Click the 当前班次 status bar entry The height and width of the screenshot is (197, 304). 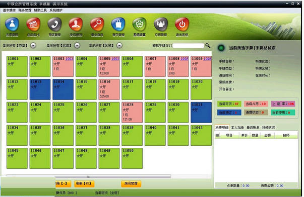coord(107,193)
